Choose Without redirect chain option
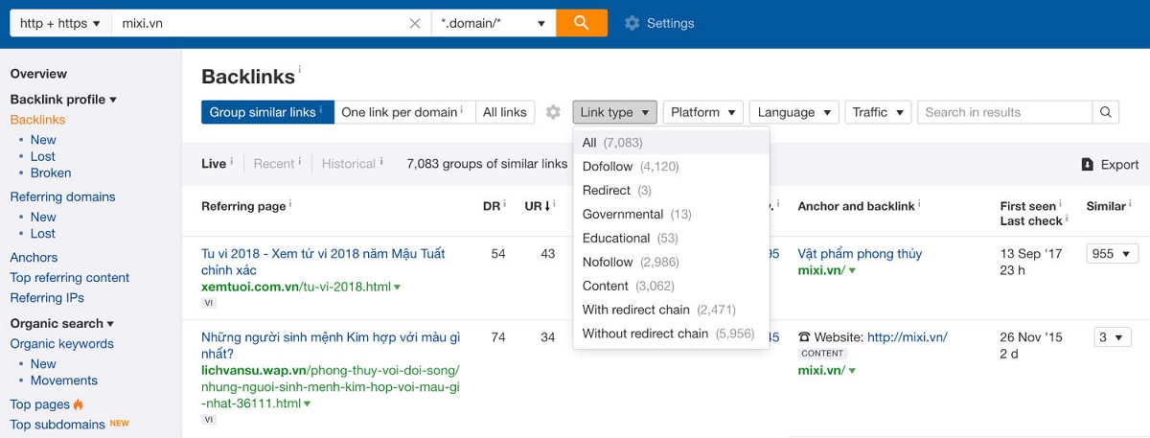Image resolution: width=1150 pixels, height=438 pixels. coord(671,334)
